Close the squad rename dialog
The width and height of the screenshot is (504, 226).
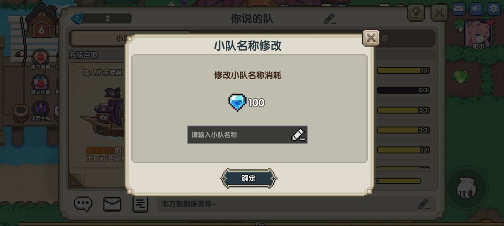coord(371,38)
